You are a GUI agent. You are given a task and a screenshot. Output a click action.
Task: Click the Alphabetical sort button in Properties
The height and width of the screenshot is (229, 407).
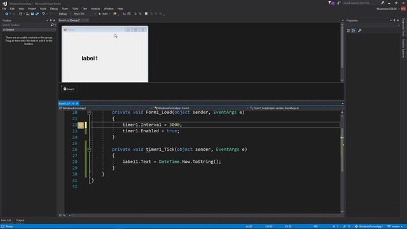[354, 31]
